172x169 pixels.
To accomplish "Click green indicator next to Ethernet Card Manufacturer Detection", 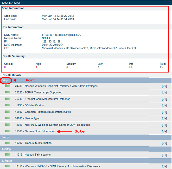I will click(x=7, y=99).
